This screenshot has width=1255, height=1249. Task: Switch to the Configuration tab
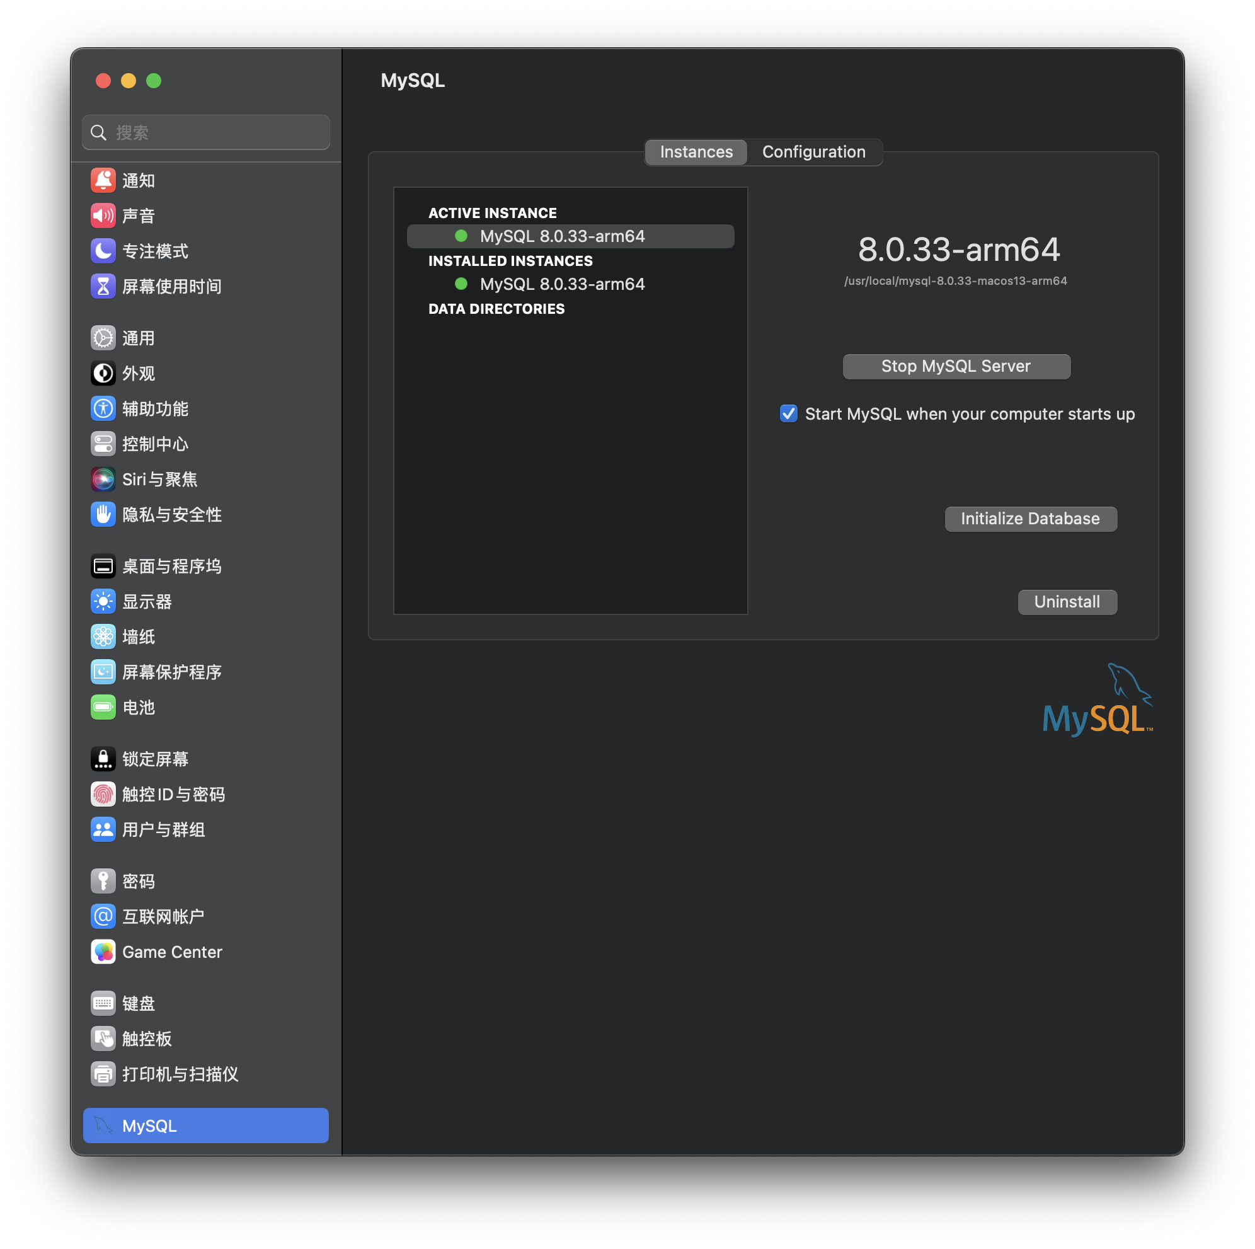(814, 152)
